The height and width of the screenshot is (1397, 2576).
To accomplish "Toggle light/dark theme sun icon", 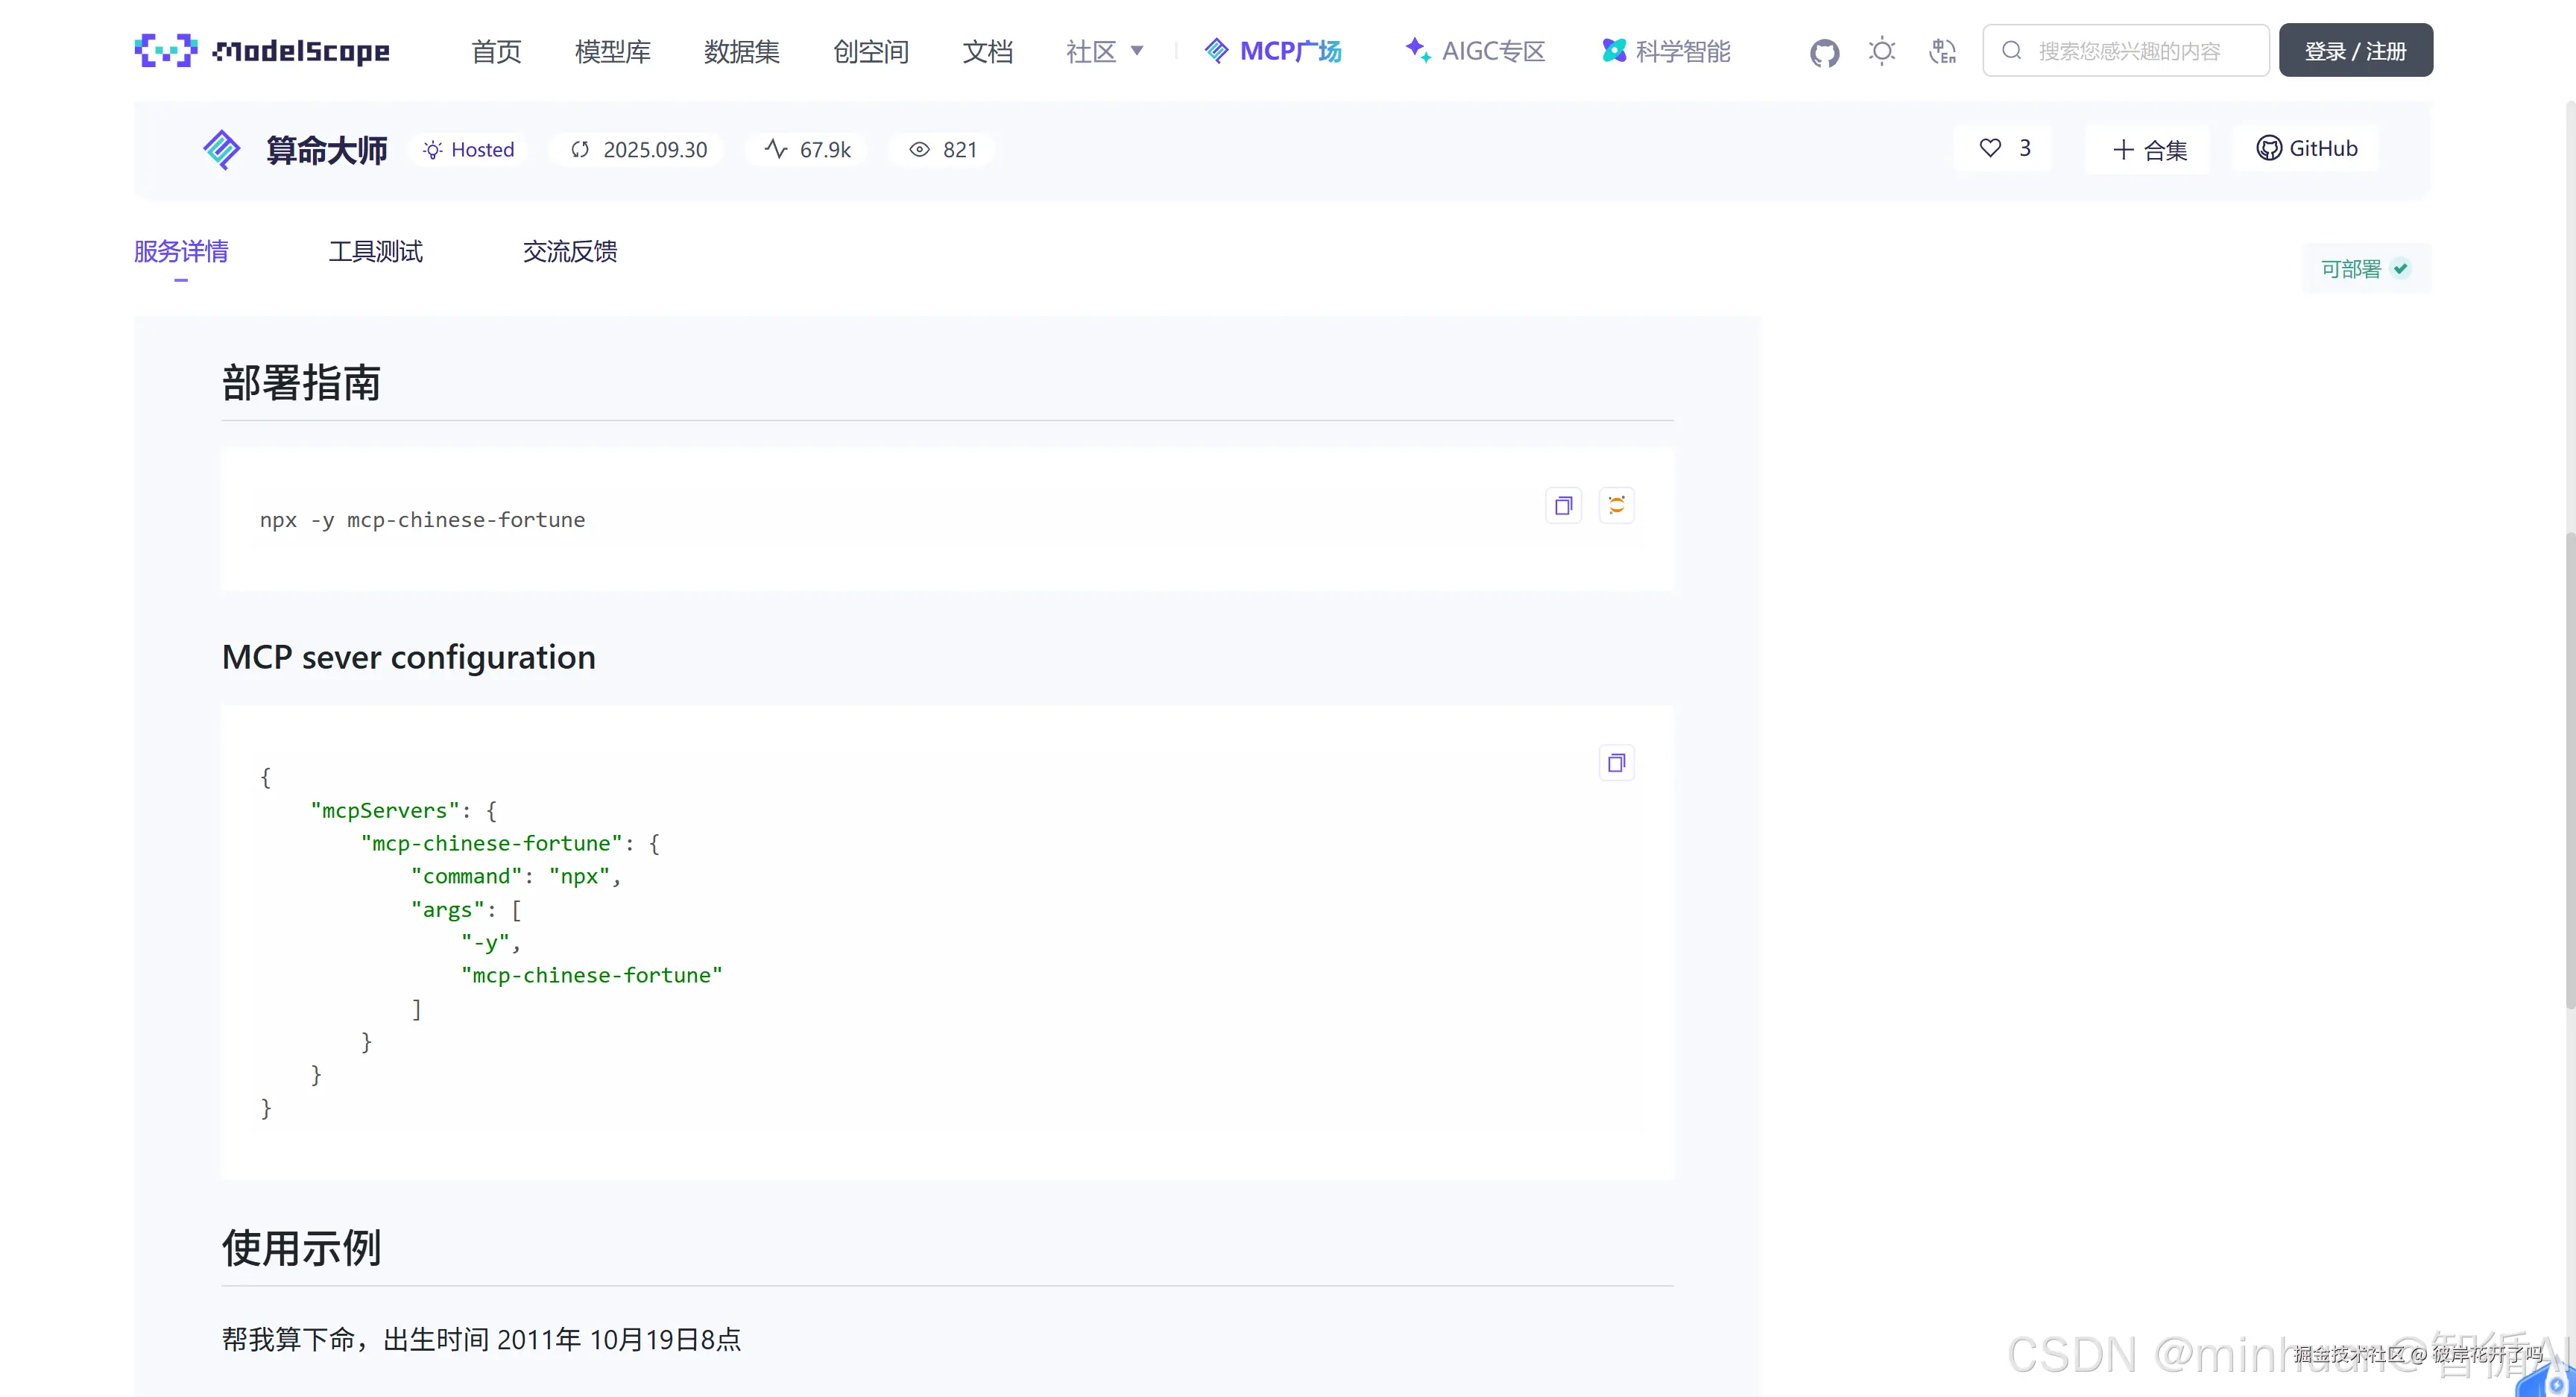I will click(x=1882, y=51).
